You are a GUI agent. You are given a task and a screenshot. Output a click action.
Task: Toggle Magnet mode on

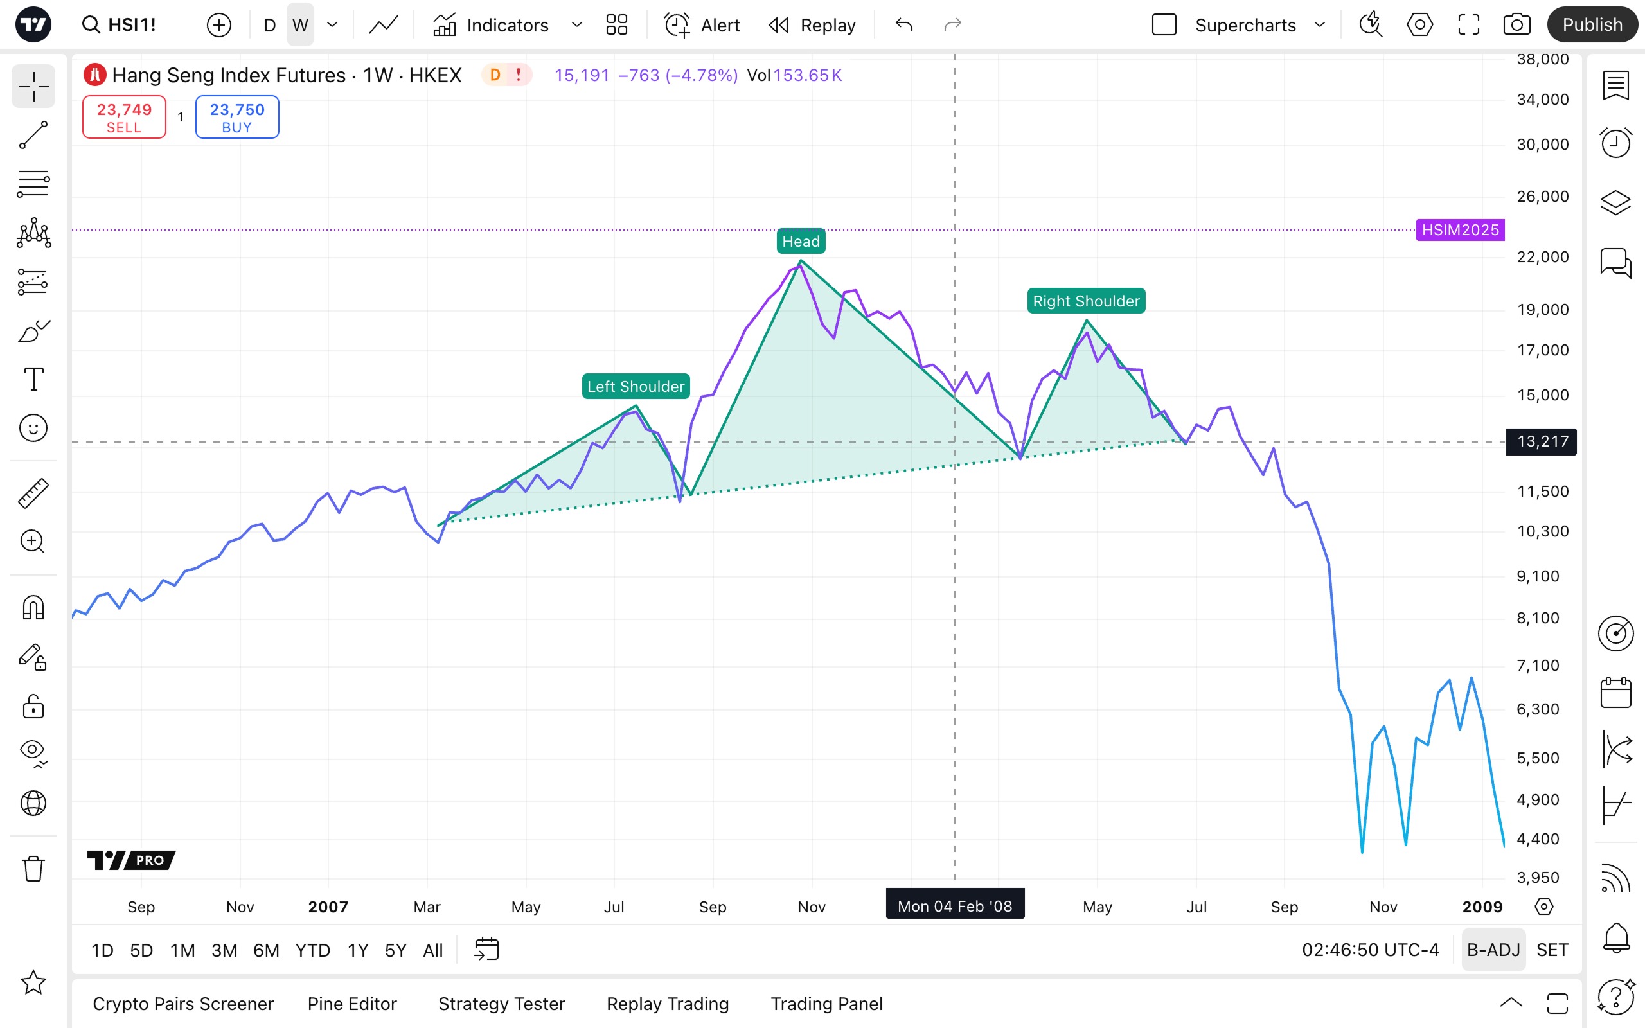(x=33, y=607)
